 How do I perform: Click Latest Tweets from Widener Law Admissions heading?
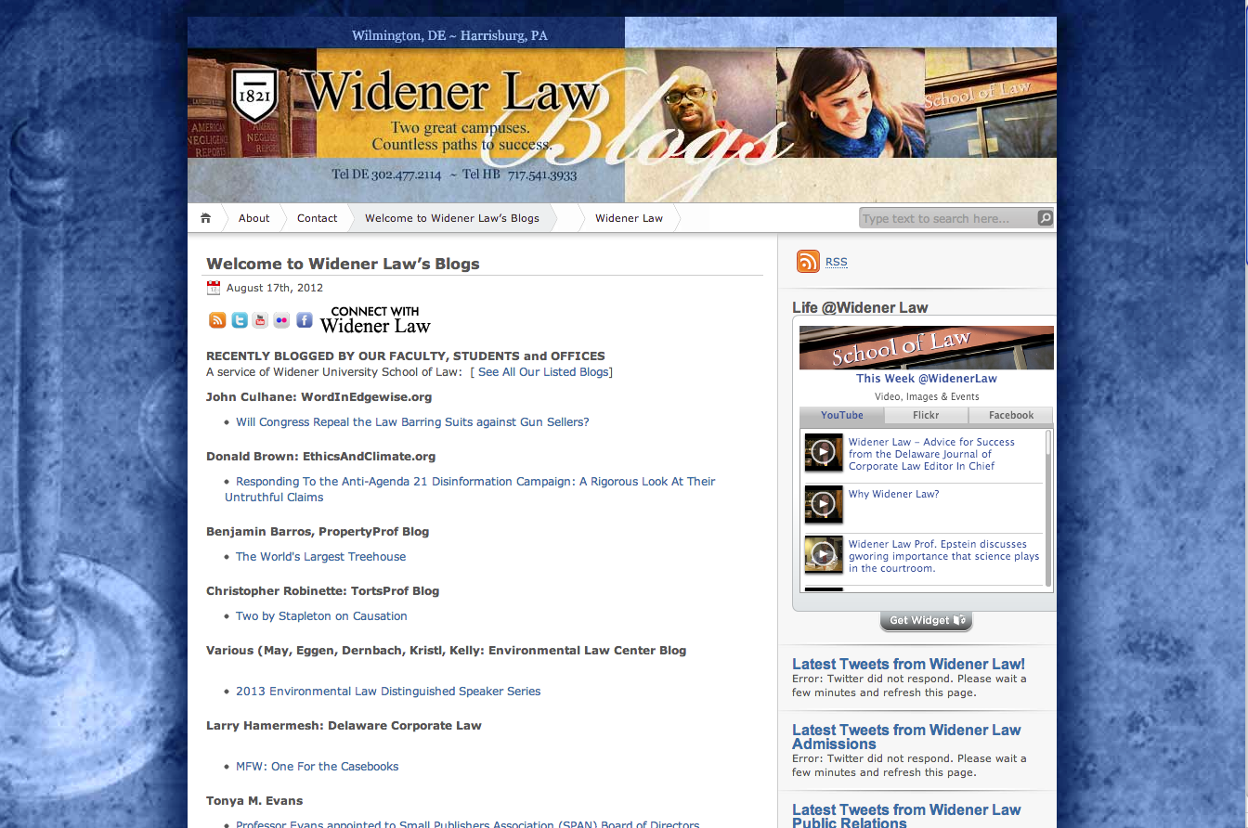906,737
